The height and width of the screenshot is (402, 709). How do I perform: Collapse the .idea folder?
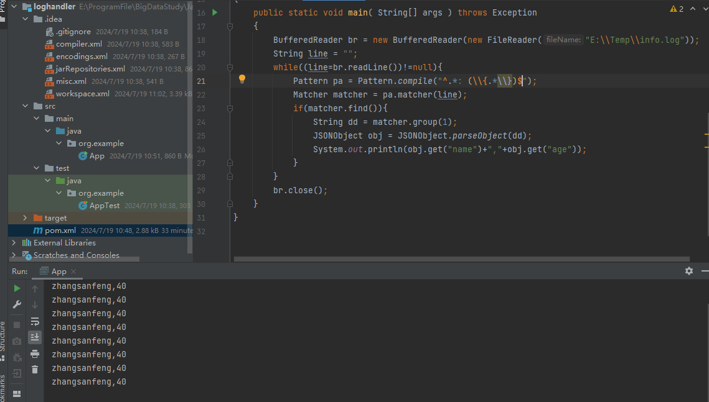coord(25,19)
